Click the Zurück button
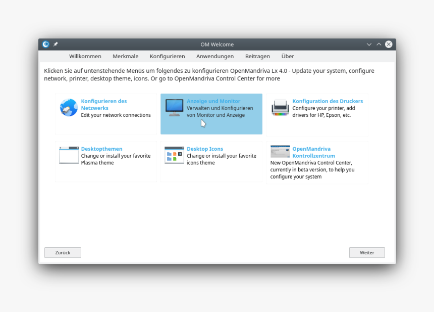434x312 pixels. pyautogui.click(x=63, y=253)
